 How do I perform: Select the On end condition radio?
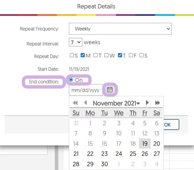pos(71,80)
